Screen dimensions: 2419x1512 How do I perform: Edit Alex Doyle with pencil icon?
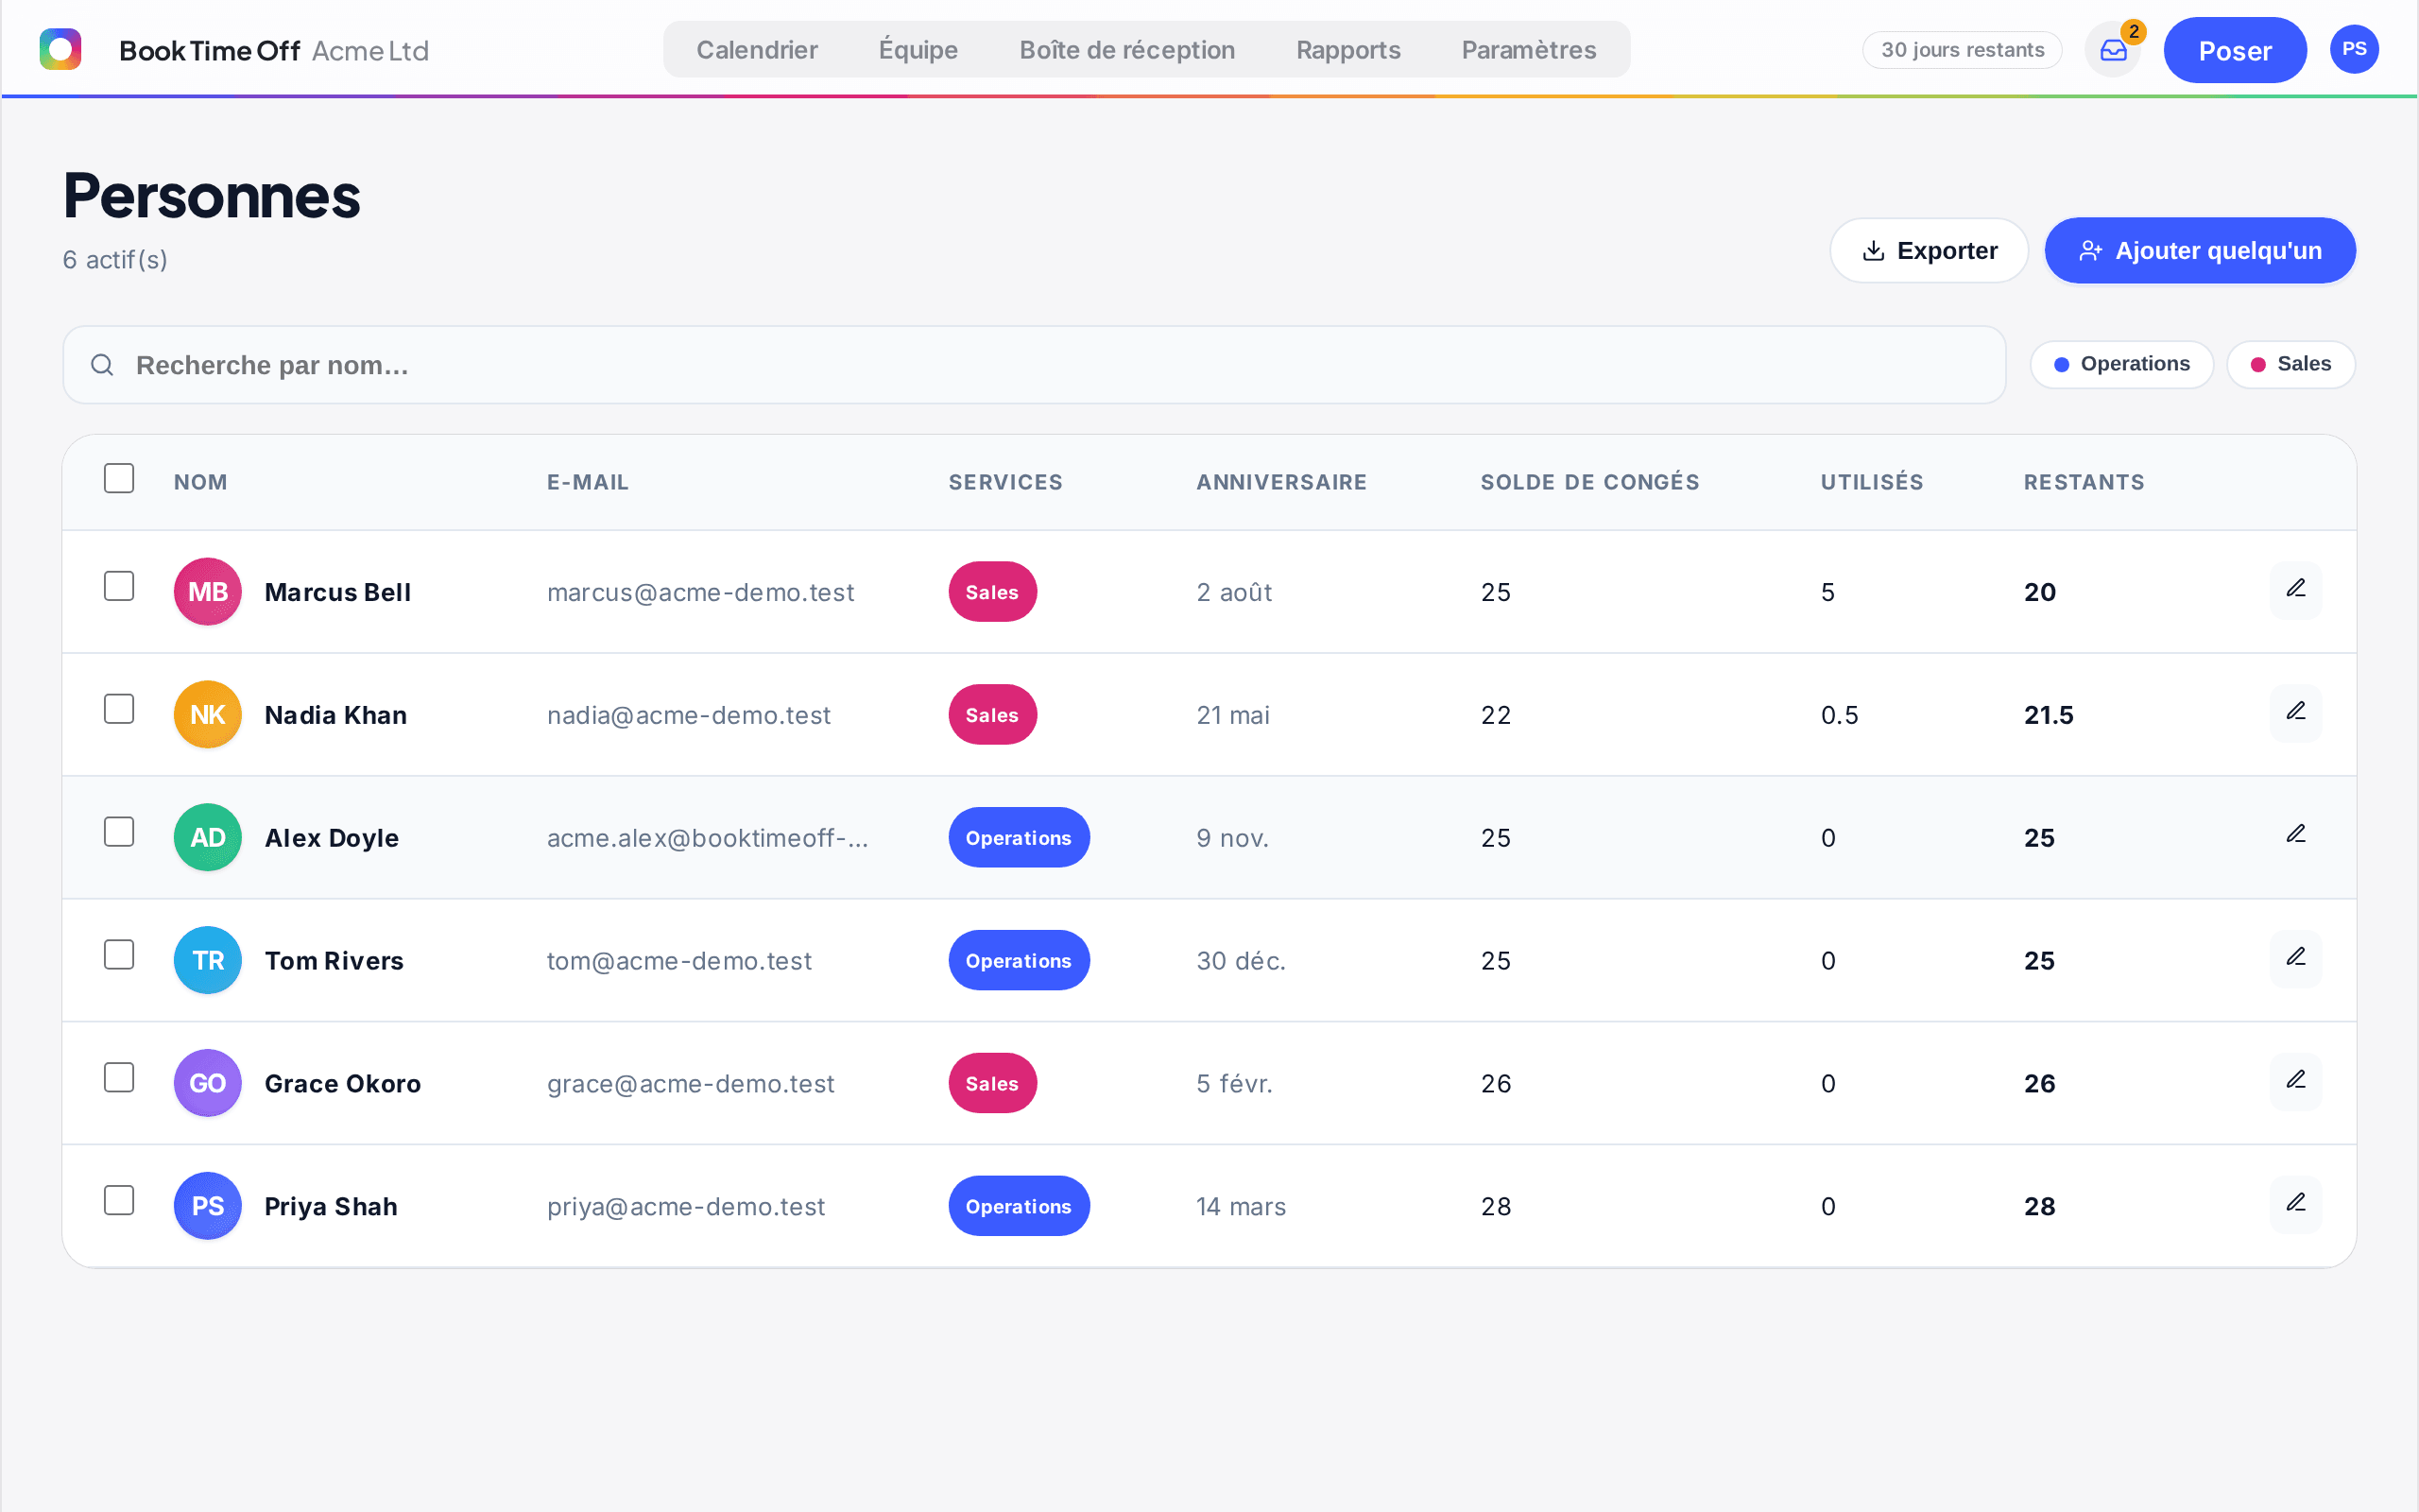click(x=2296, y=836)
